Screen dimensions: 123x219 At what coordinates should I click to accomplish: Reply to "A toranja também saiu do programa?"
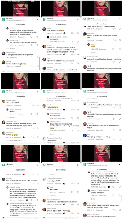point(14,57)
